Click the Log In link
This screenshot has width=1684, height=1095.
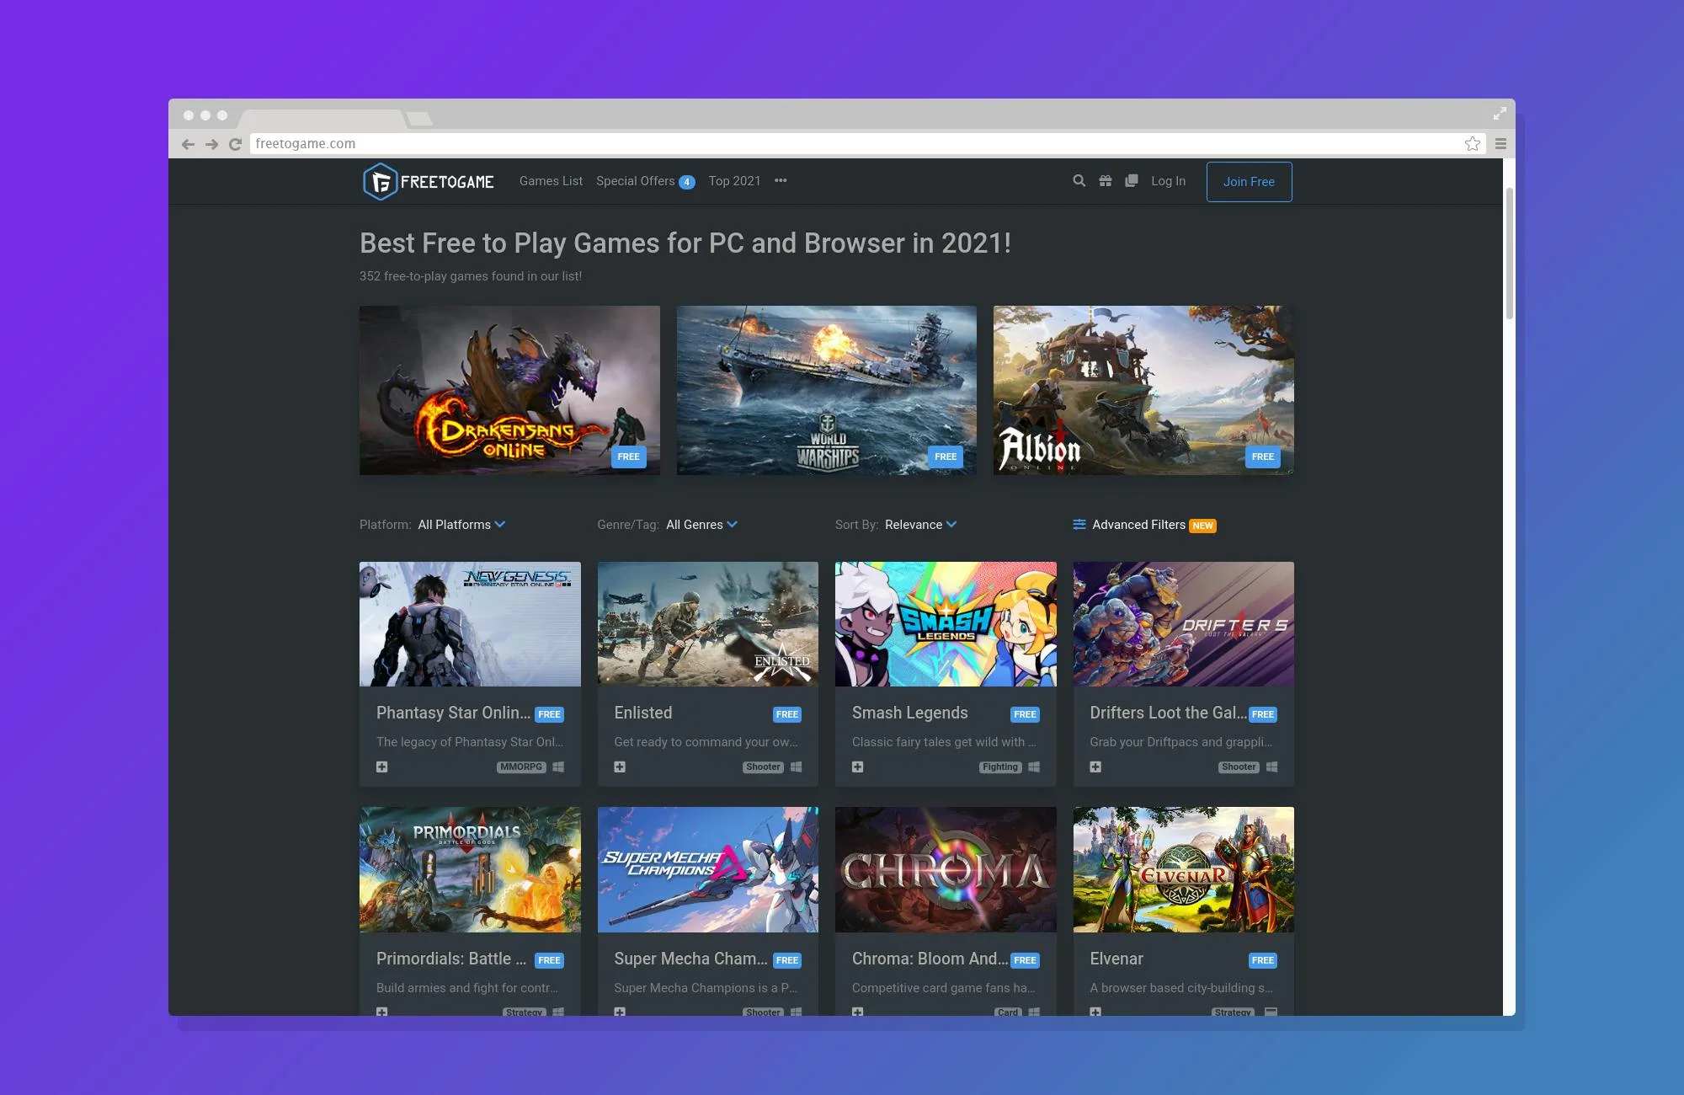tap(1168, 181)
